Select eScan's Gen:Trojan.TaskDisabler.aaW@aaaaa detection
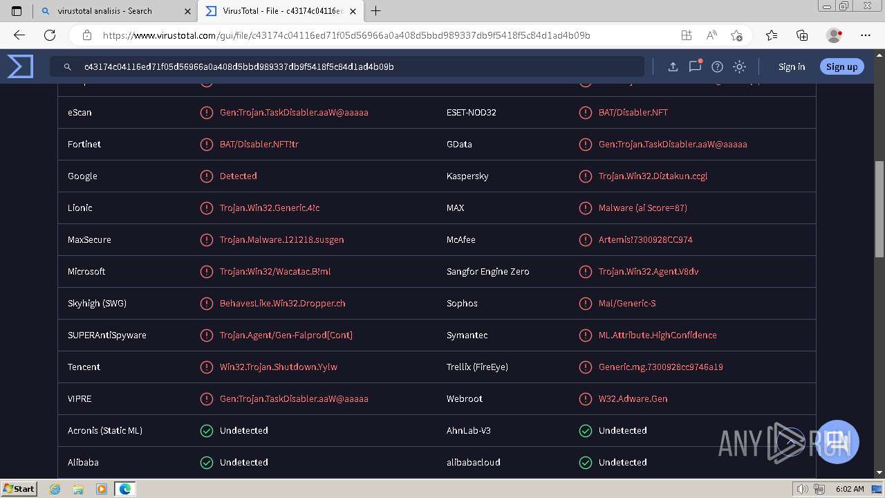Screen dimensions: 885x498 point(294,112)
